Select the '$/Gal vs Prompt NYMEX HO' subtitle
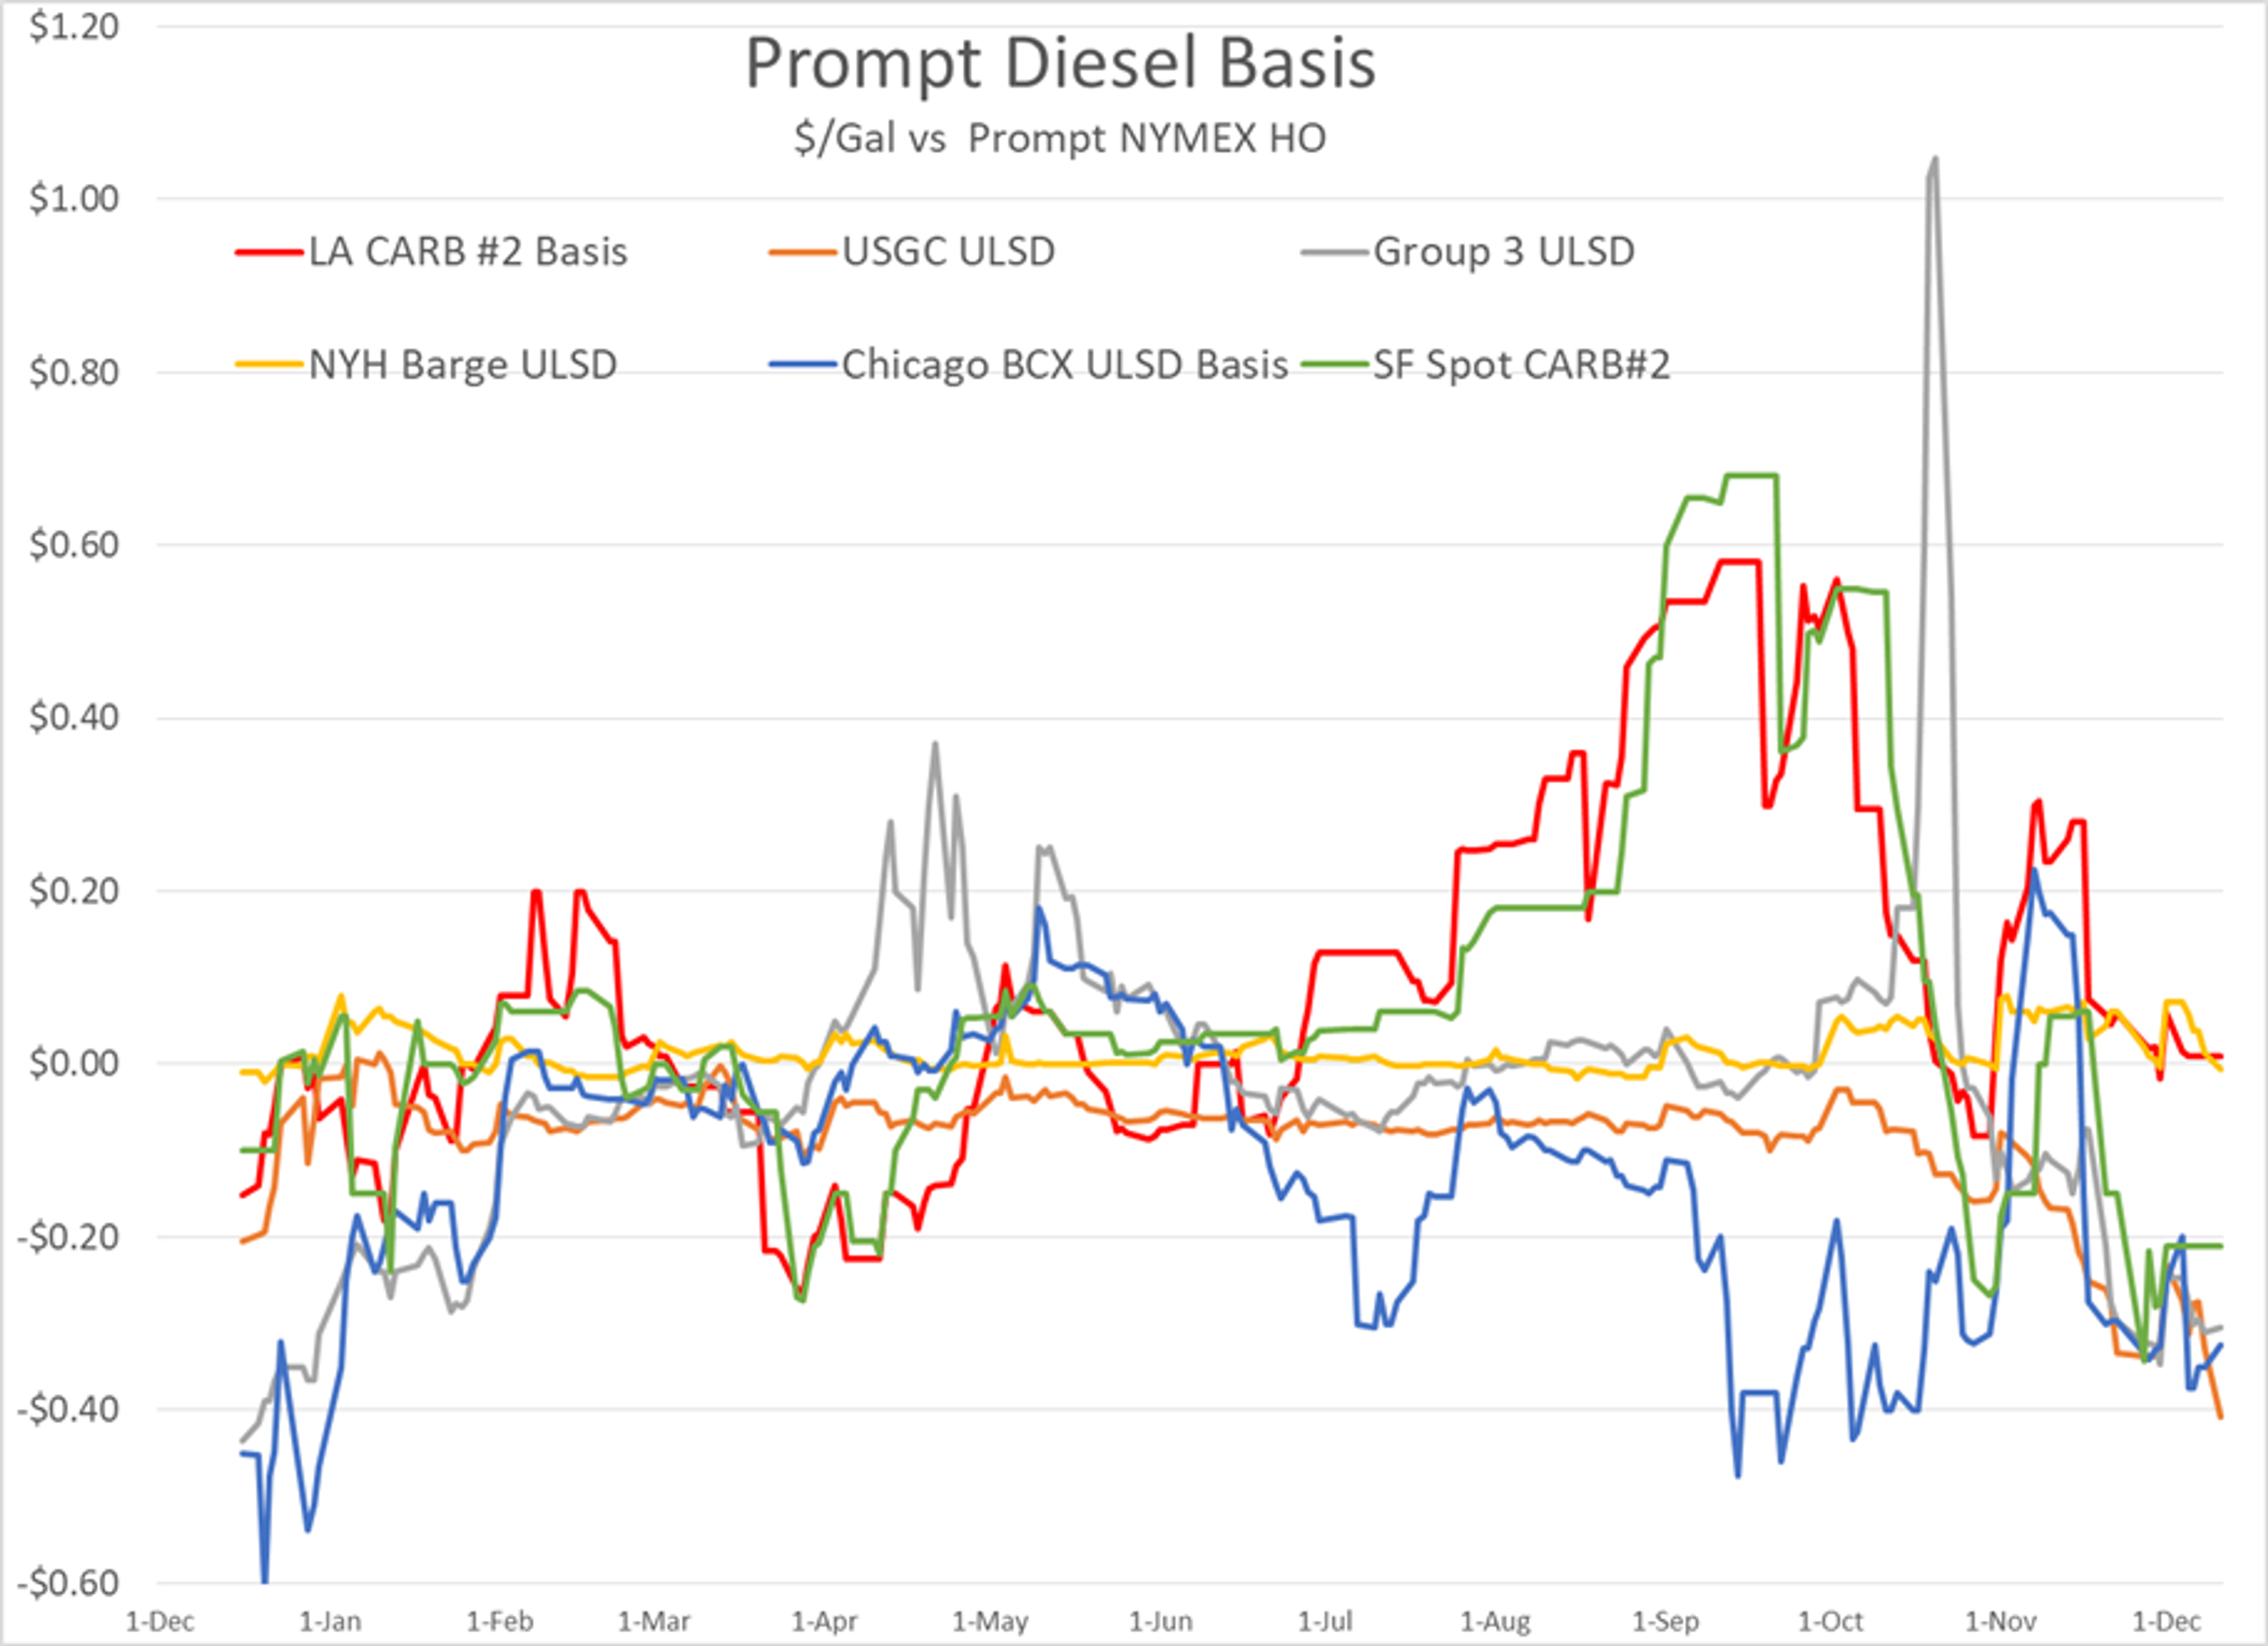Screen dimensions: 2268x1646 (x=1060, y=138)
